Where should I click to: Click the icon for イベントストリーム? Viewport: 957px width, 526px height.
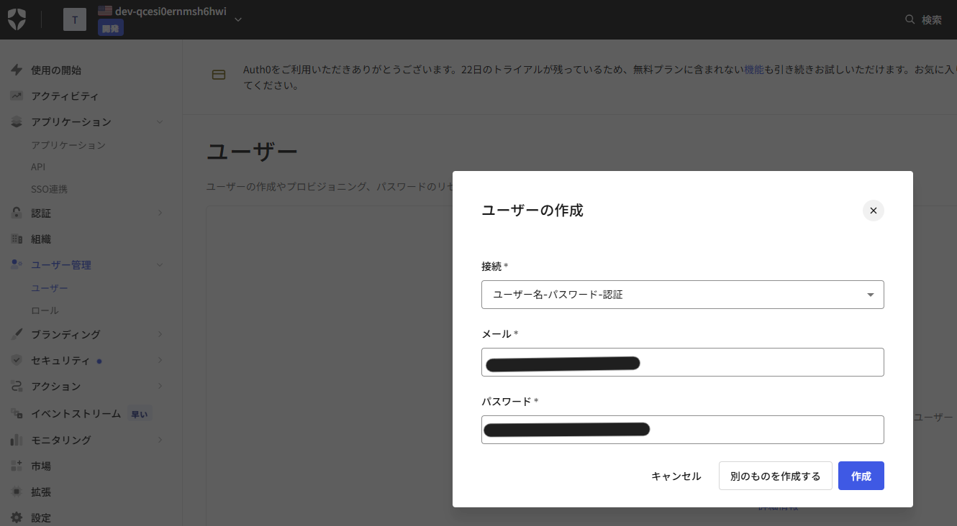(x=17, y=413)
